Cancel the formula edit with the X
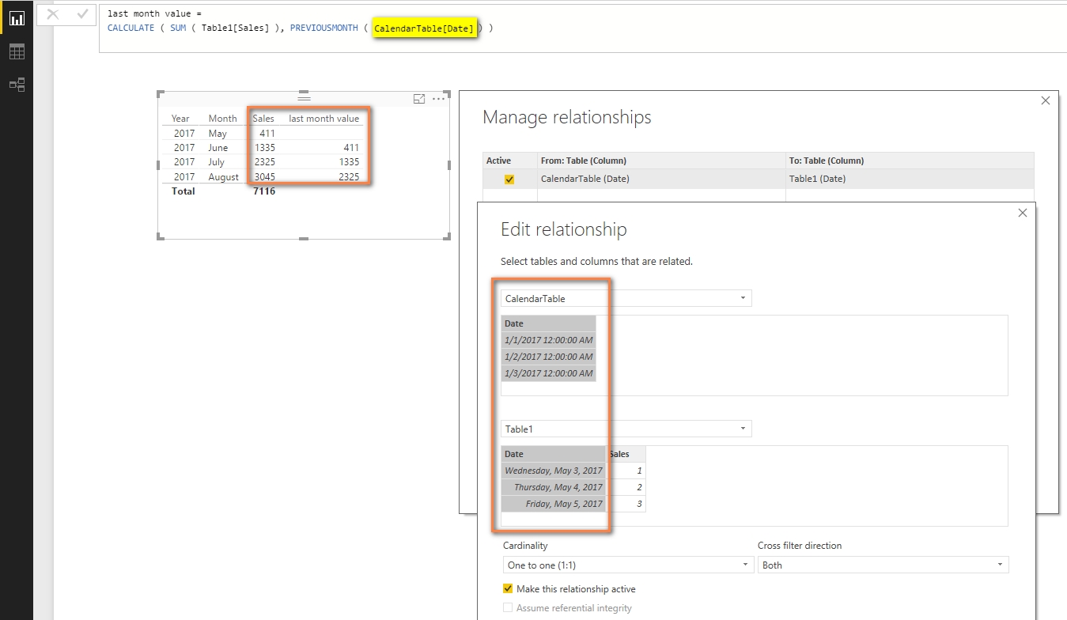1067x620 pixels. (53, 14)
